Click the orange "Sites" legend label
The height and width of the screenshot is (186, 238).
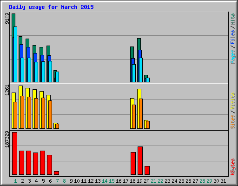(232, 122)
